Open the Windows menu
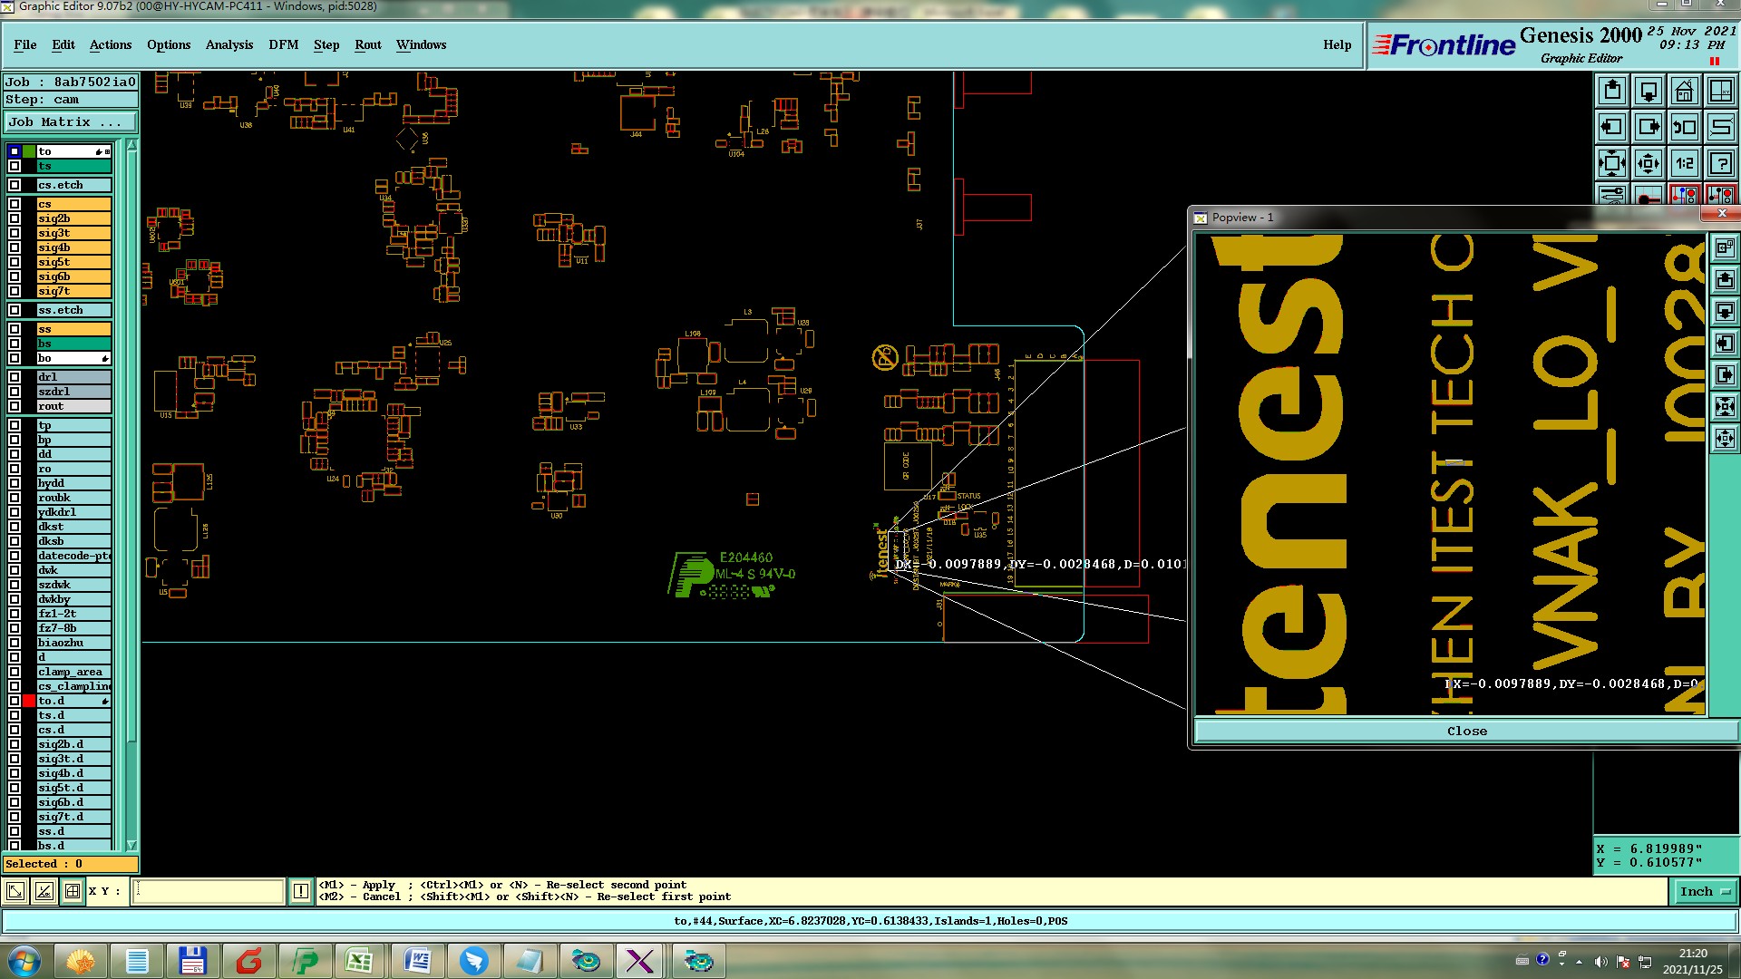Screen dimensions: 1741x979 tap(421, 44)
